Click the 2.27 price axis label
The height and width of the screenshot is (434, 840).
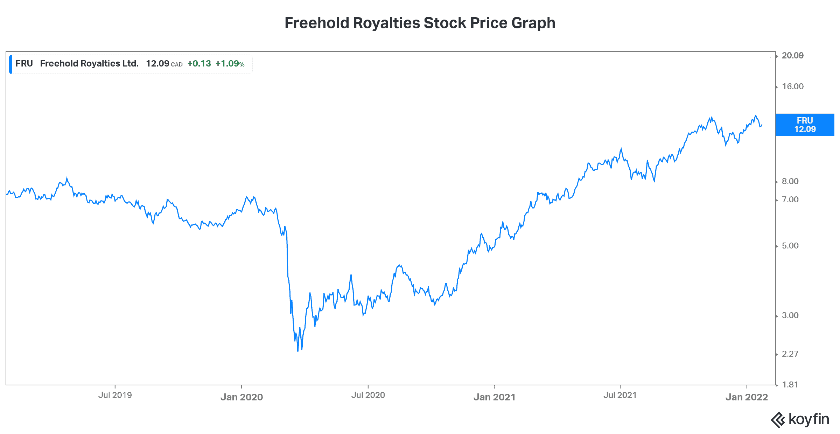tap(790, 354)
